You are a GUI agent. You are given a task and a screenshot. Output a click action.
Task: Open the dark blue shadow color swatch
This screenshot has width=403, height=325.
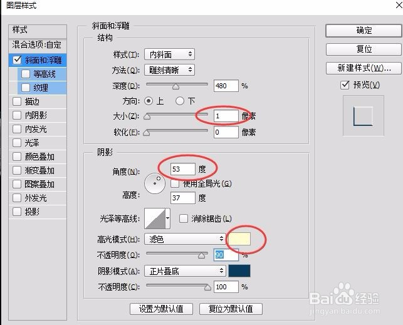(x=239, y=271)
